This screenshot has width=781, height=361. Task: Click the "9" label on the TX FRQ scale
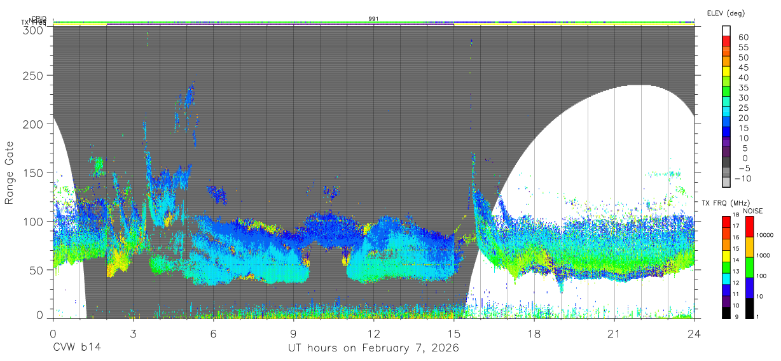pyautogui.click(x=736, y=316)
